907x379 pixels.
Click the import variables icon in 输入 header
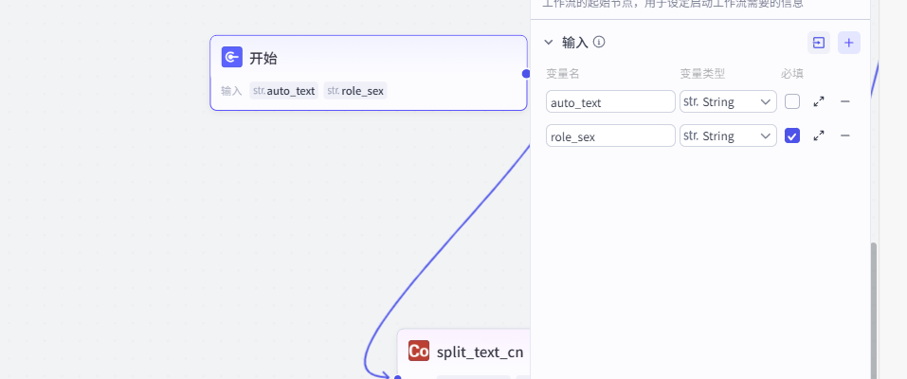(818, 43)
